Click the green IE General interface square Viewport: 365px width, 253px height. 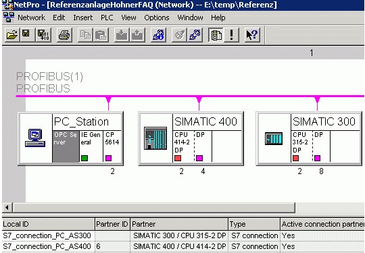pos(84,159)
